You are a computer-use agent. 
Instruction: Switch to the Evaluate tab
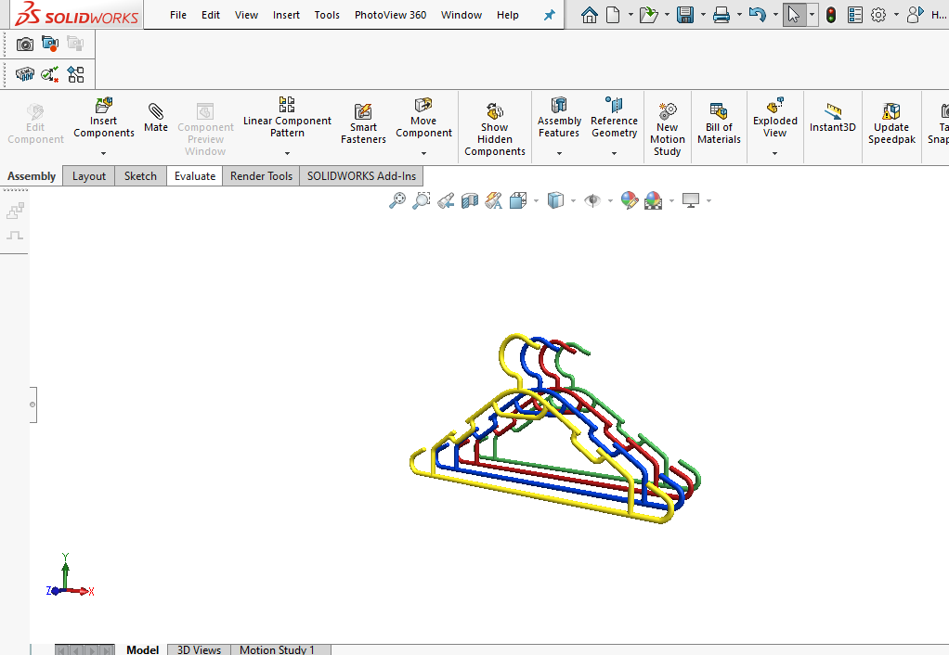click(x=194, y=176)
